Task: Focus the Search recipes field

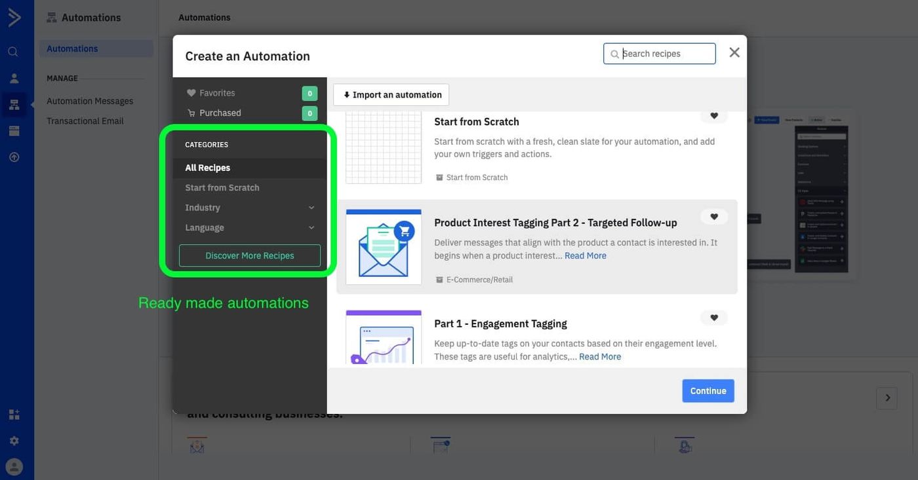Action: tap(660, 54)
